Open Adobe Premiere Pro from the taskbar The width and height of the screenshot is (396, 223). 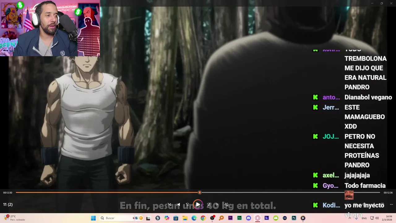point(230,218)
